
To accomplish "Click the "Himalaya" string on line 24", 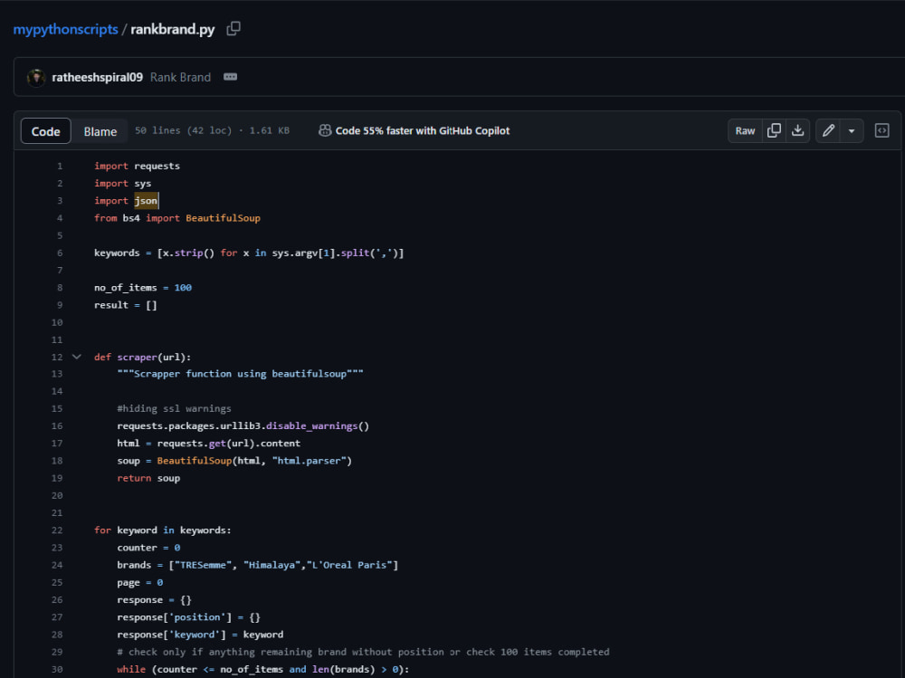I will [x=271, y=565].
